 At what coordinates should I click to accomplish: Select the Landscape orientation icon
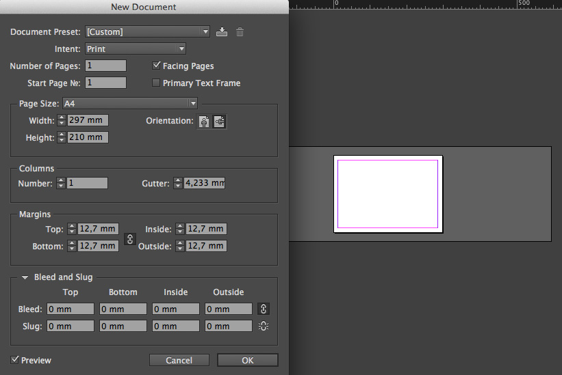(x=219, y=122)
